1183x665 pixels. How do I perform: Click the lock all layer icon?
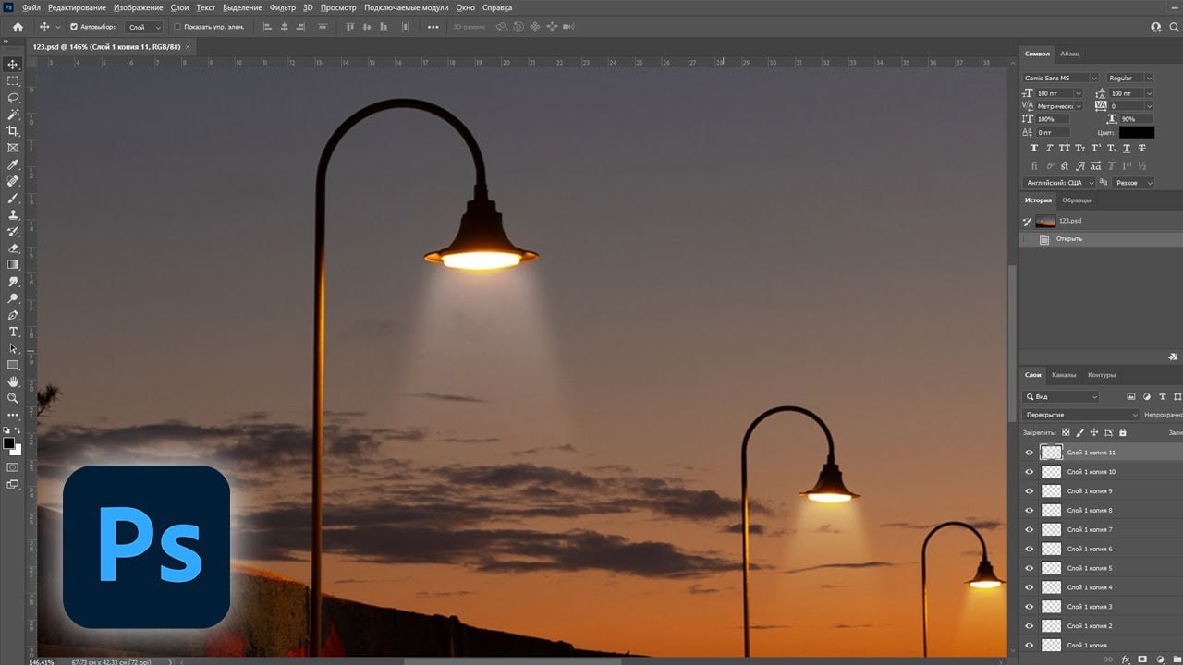point(1123,432)
